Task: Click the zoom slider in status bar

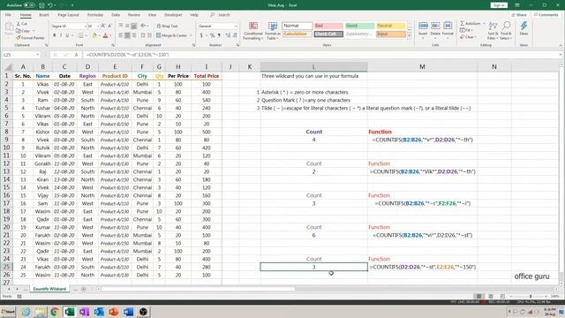Action: 531,296
